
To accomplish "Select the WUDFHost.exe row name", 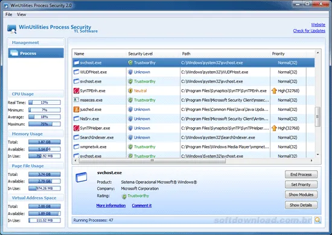I will pos(94,72).
